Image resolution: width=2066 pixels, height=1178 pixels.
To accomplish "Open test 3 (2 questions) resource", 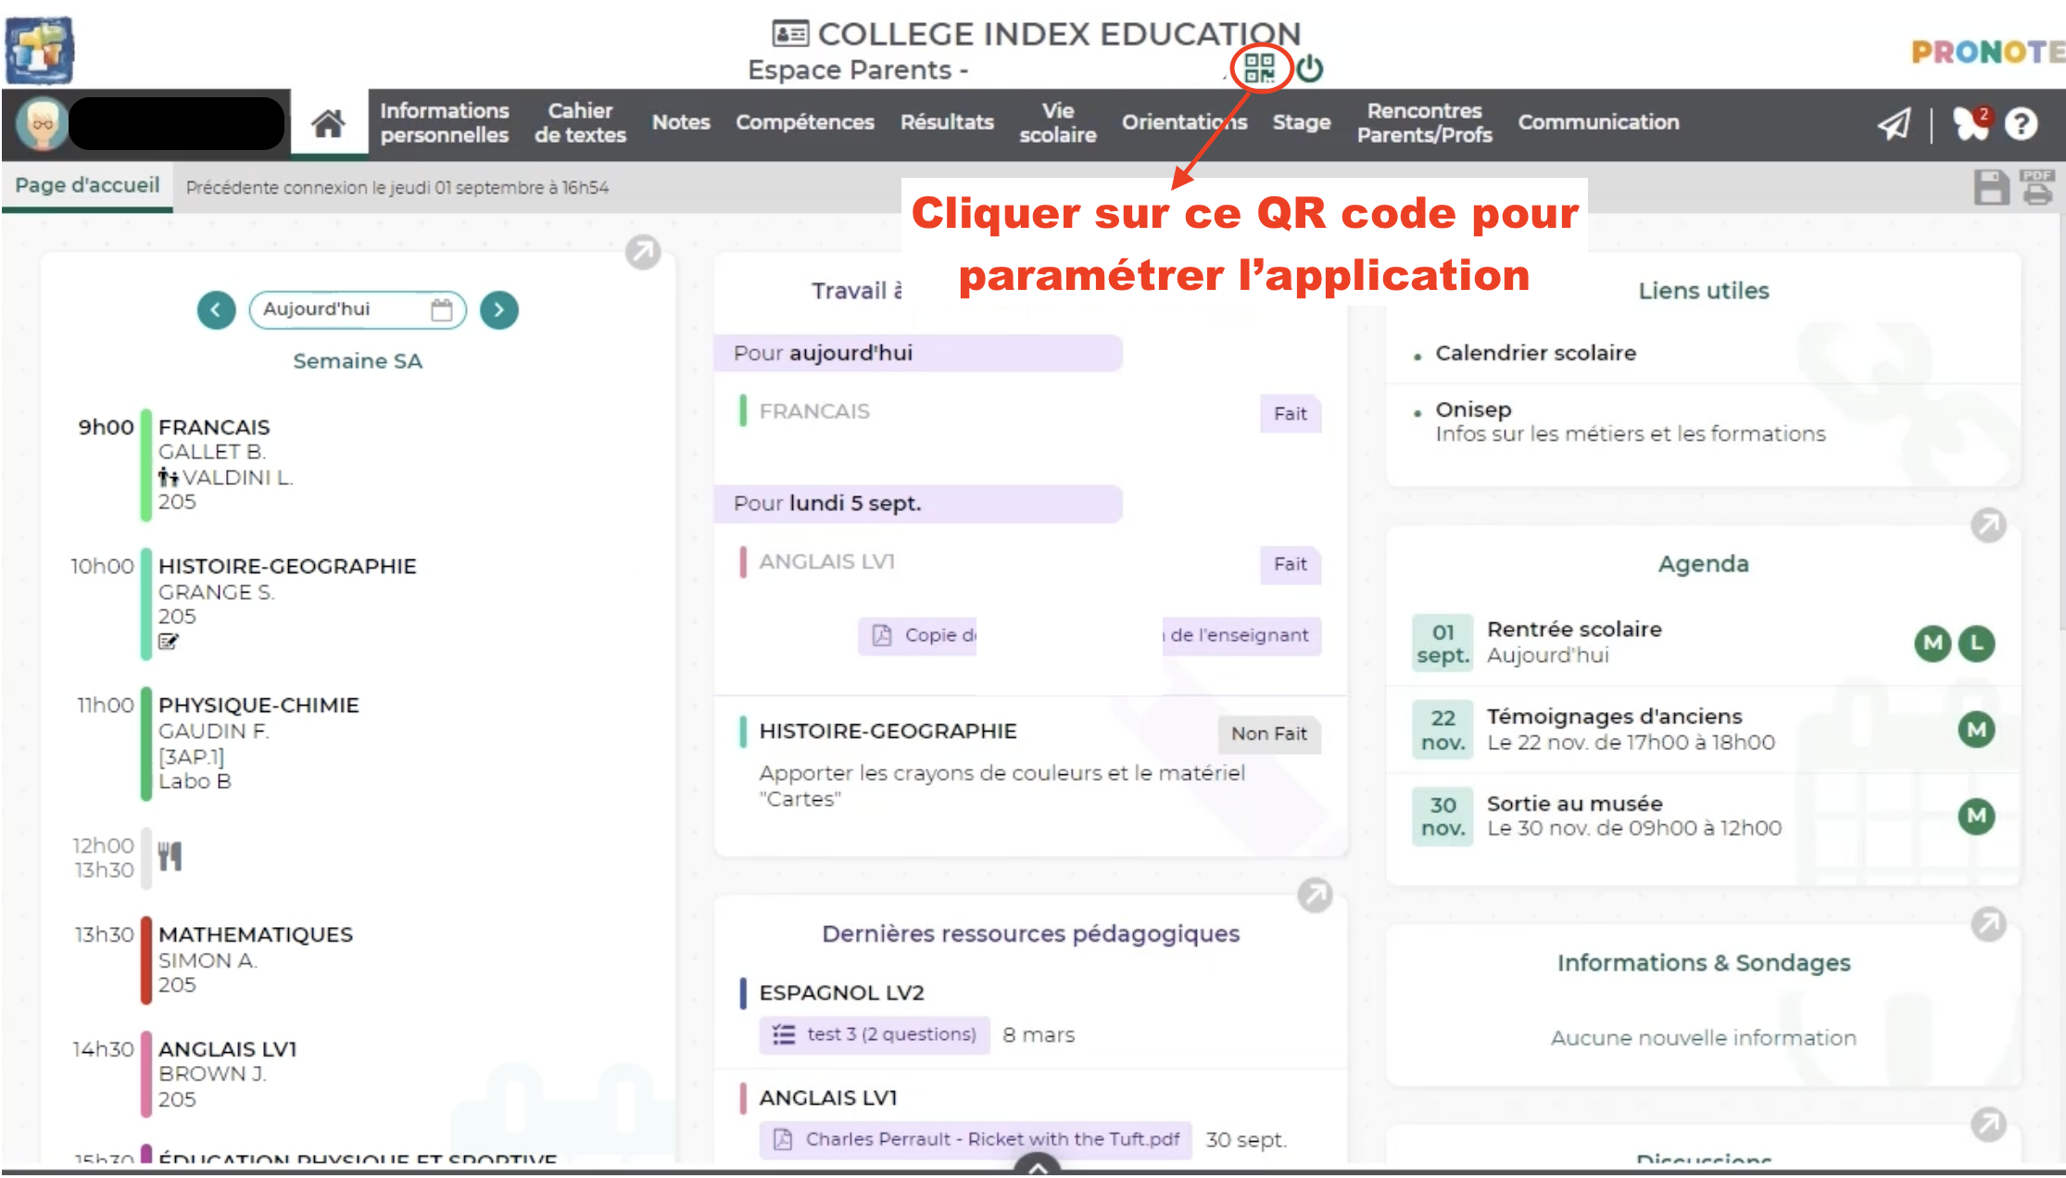I will tap(875, 1034).
